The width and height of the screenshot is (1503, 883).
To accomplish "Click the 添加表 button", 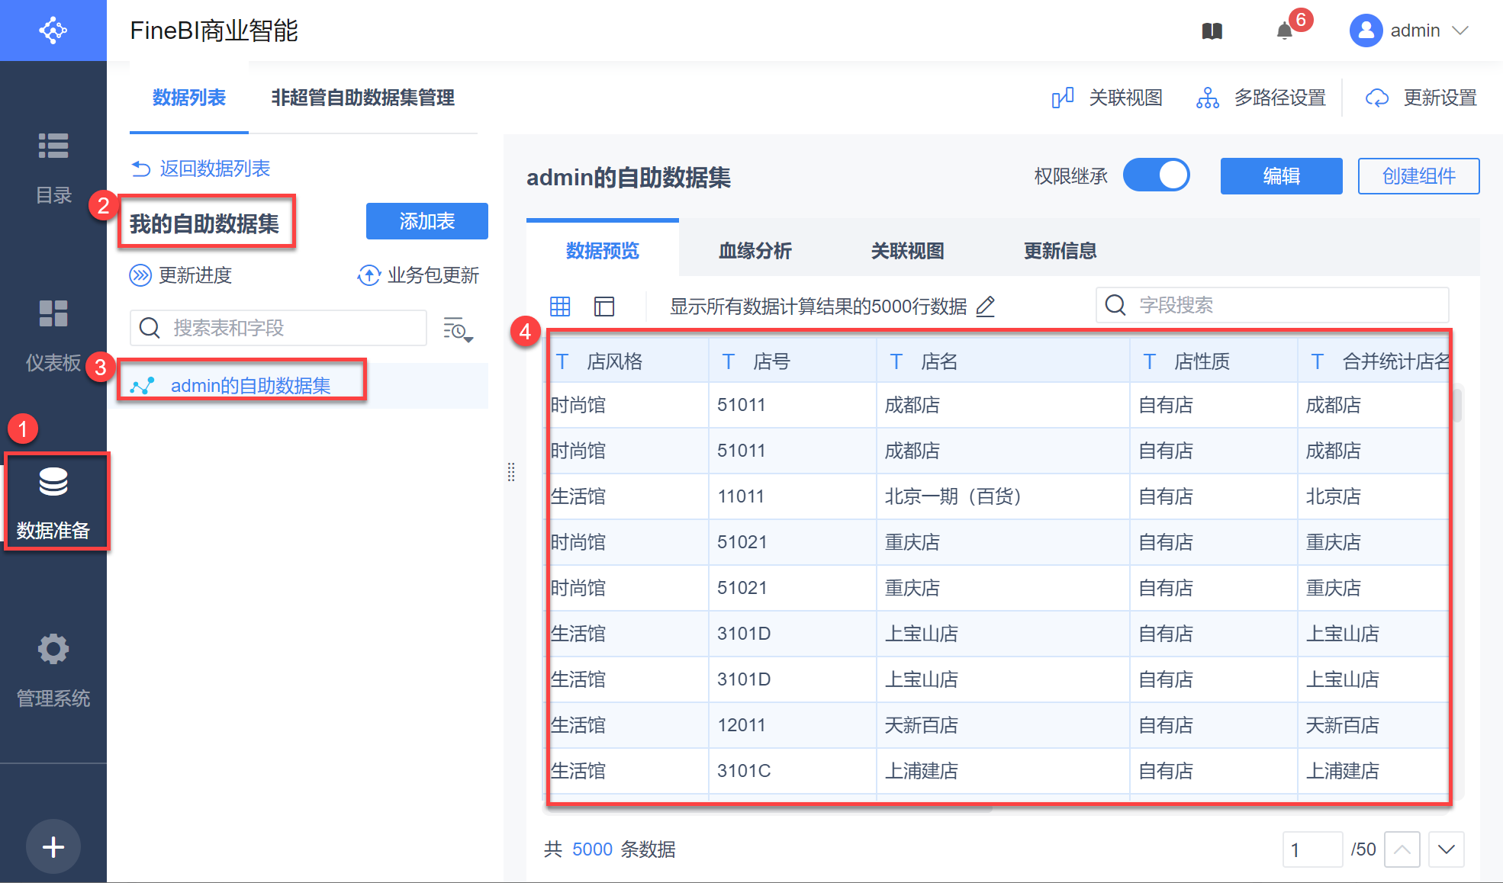I will 426,221.
